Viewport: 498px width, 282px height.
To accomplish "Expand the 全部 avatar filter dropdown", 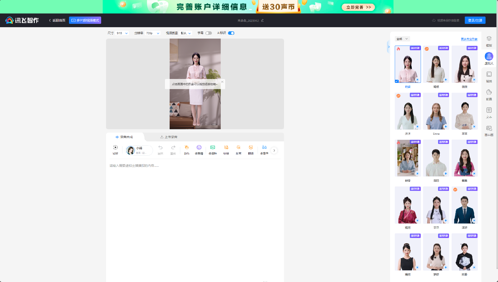I will pyautogui.click(x=402, y=39).
